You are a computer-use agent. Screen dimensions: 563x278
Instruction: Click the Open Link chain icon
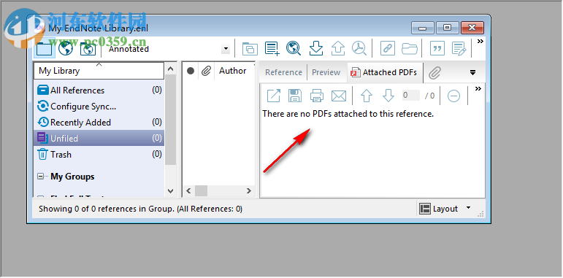click(388, 48)
